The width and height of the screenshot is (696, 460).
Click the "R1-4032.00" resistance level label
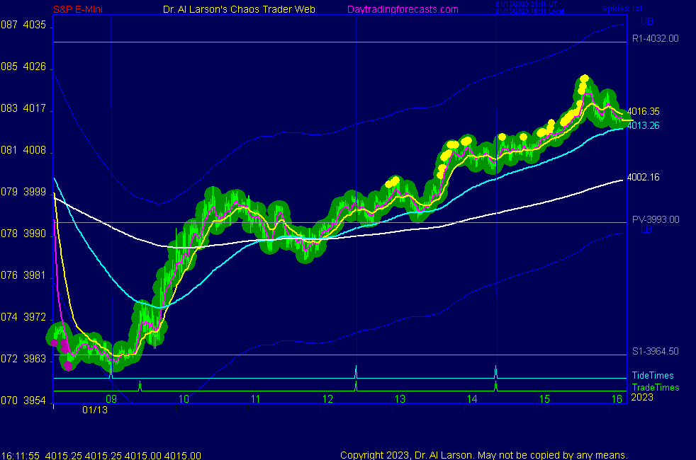point(655,38)
